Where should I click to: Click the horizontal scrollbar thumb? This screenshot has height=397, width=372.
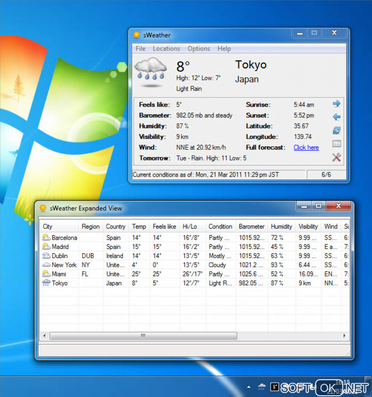(143, 336)
